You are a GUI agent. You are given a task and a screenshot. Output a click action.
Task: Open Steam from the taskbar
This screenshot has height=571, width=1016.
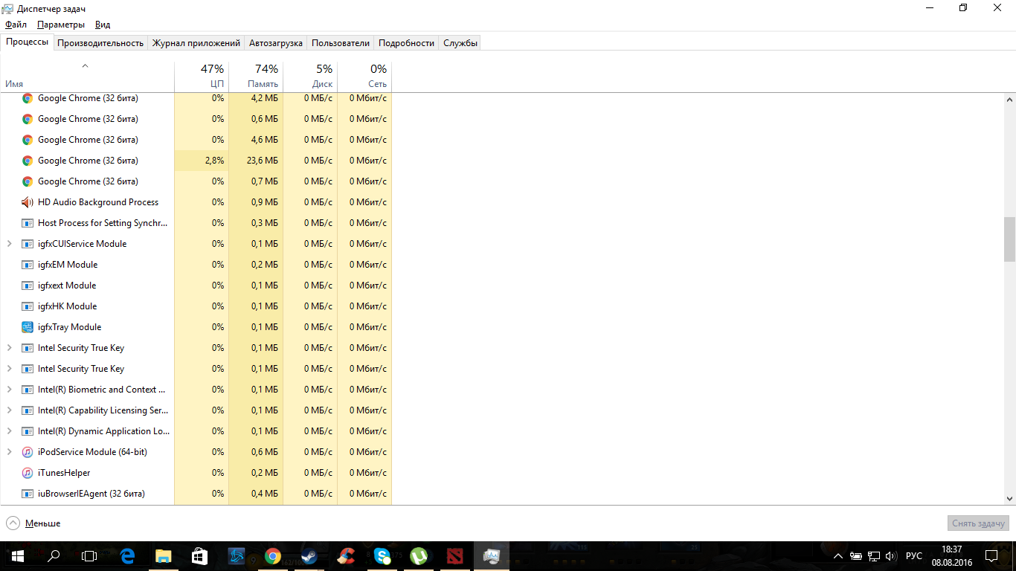[309, 555]
